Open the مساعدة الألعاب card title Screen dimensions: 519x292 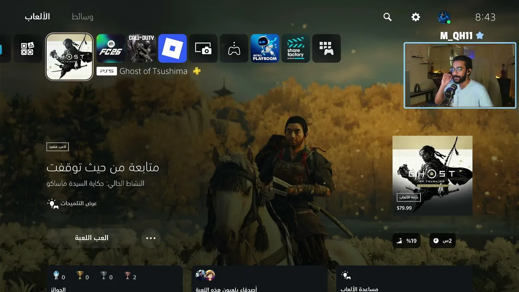pyautogui.click(x=360, y=290)
